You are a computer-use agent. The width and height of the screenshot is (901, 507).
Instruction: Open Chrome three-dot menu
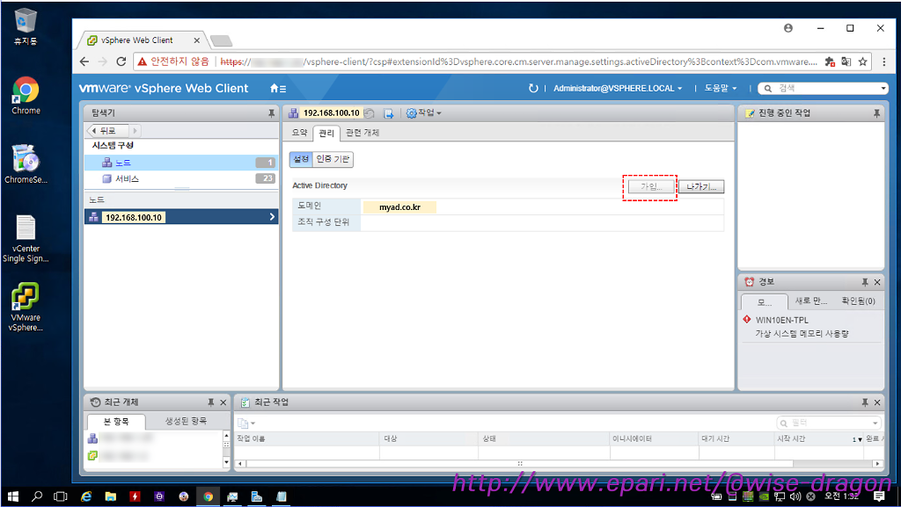pyautogui.click(x=883, y=62)
